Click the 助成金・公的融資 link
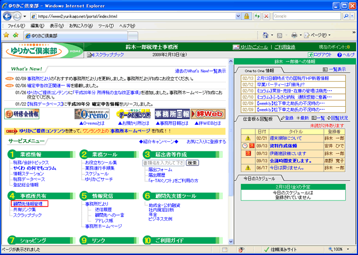This screenshot has height=255, width=358. coord(165,205)
